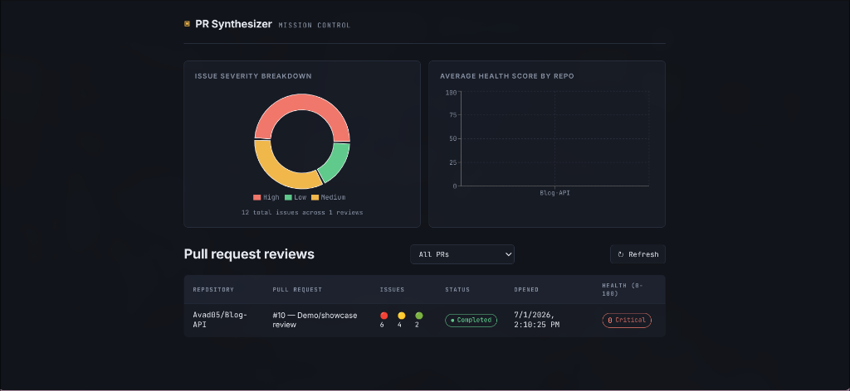The image size is (850, 391).
Task: Click the PR Synthesizer title
Action: pyautogui.click(x=233, y=24)
